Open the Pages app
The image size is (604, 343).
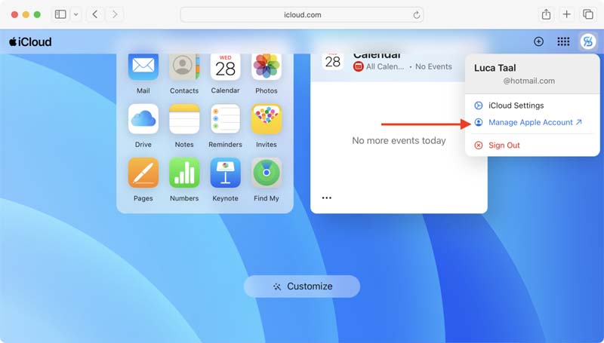(x=143, y=173)
